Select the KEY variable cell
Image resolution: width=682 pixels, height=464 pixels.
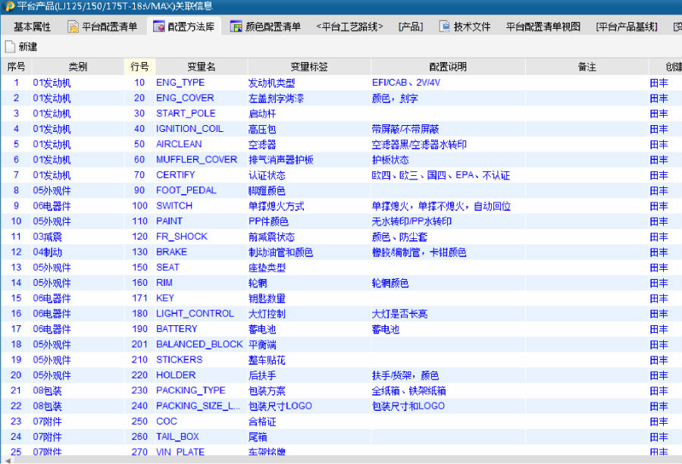coord(202,298)
